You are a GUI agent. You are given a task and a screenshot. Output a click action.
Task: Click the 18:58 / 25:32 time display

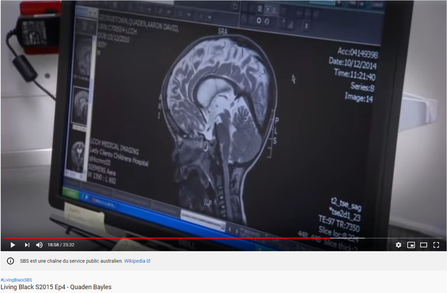(x=61, y=245)
